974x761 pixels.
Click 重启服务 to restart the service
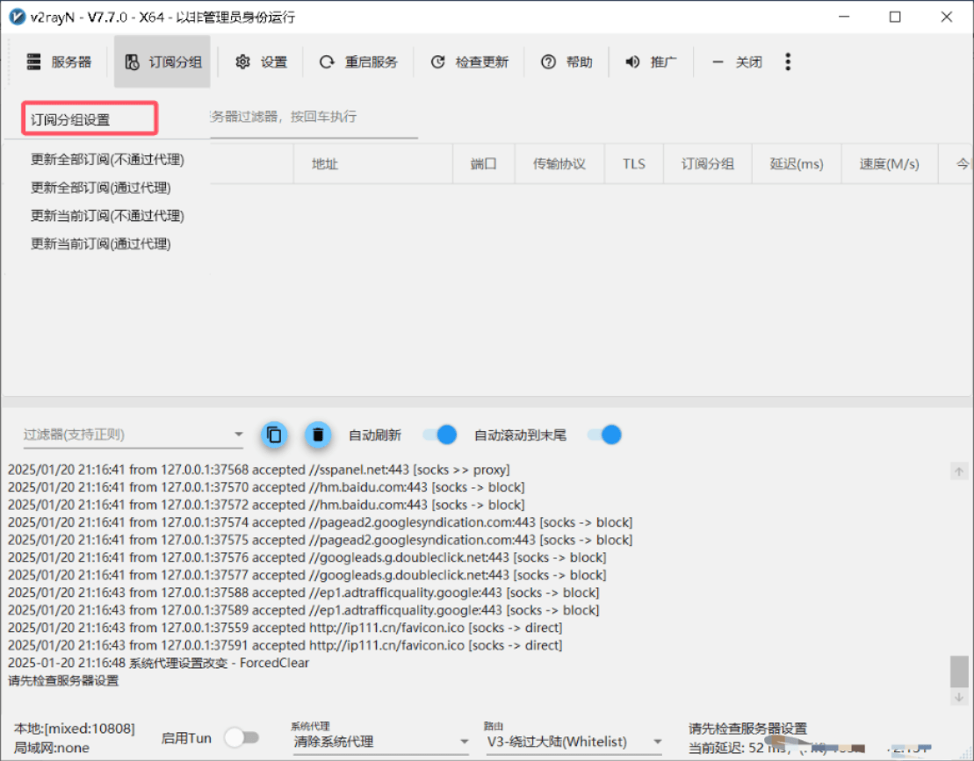point(358,61)
